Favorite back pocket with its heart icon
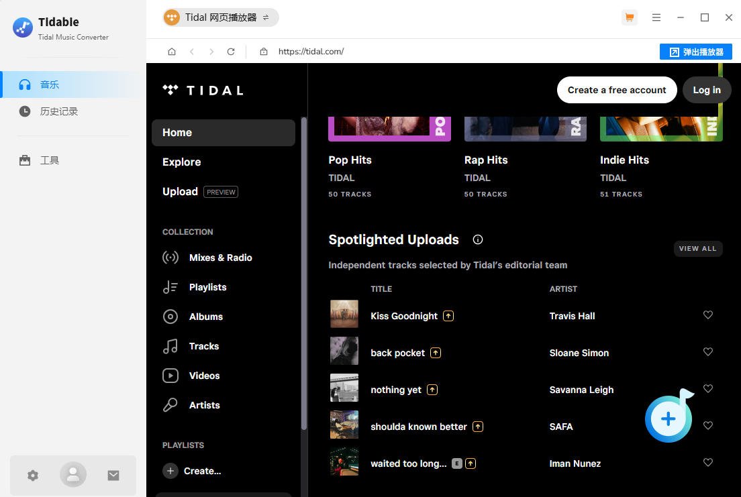The width and height of the screenshot is (741, 497). click(x=708, y=352)
